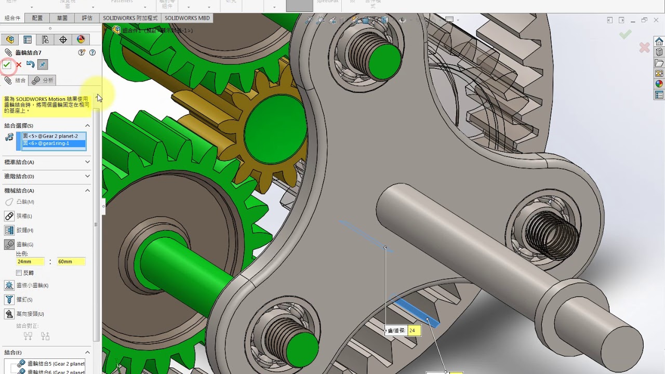Click the undo arrow in the mate panel
This screenshot has width=665, height=374.
click(30, 65)
